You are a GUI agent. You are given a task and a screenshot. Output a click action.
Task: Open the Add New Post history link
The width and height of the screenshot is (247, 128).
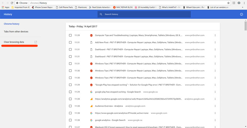139,42
